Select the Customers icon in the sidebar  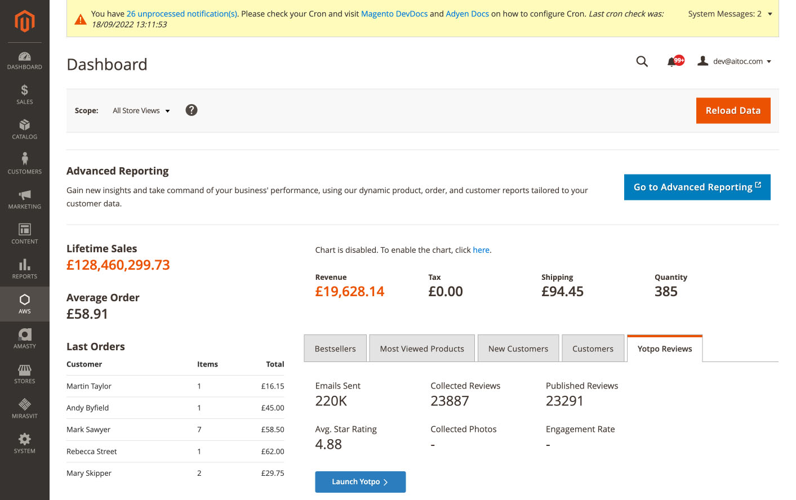24,164
